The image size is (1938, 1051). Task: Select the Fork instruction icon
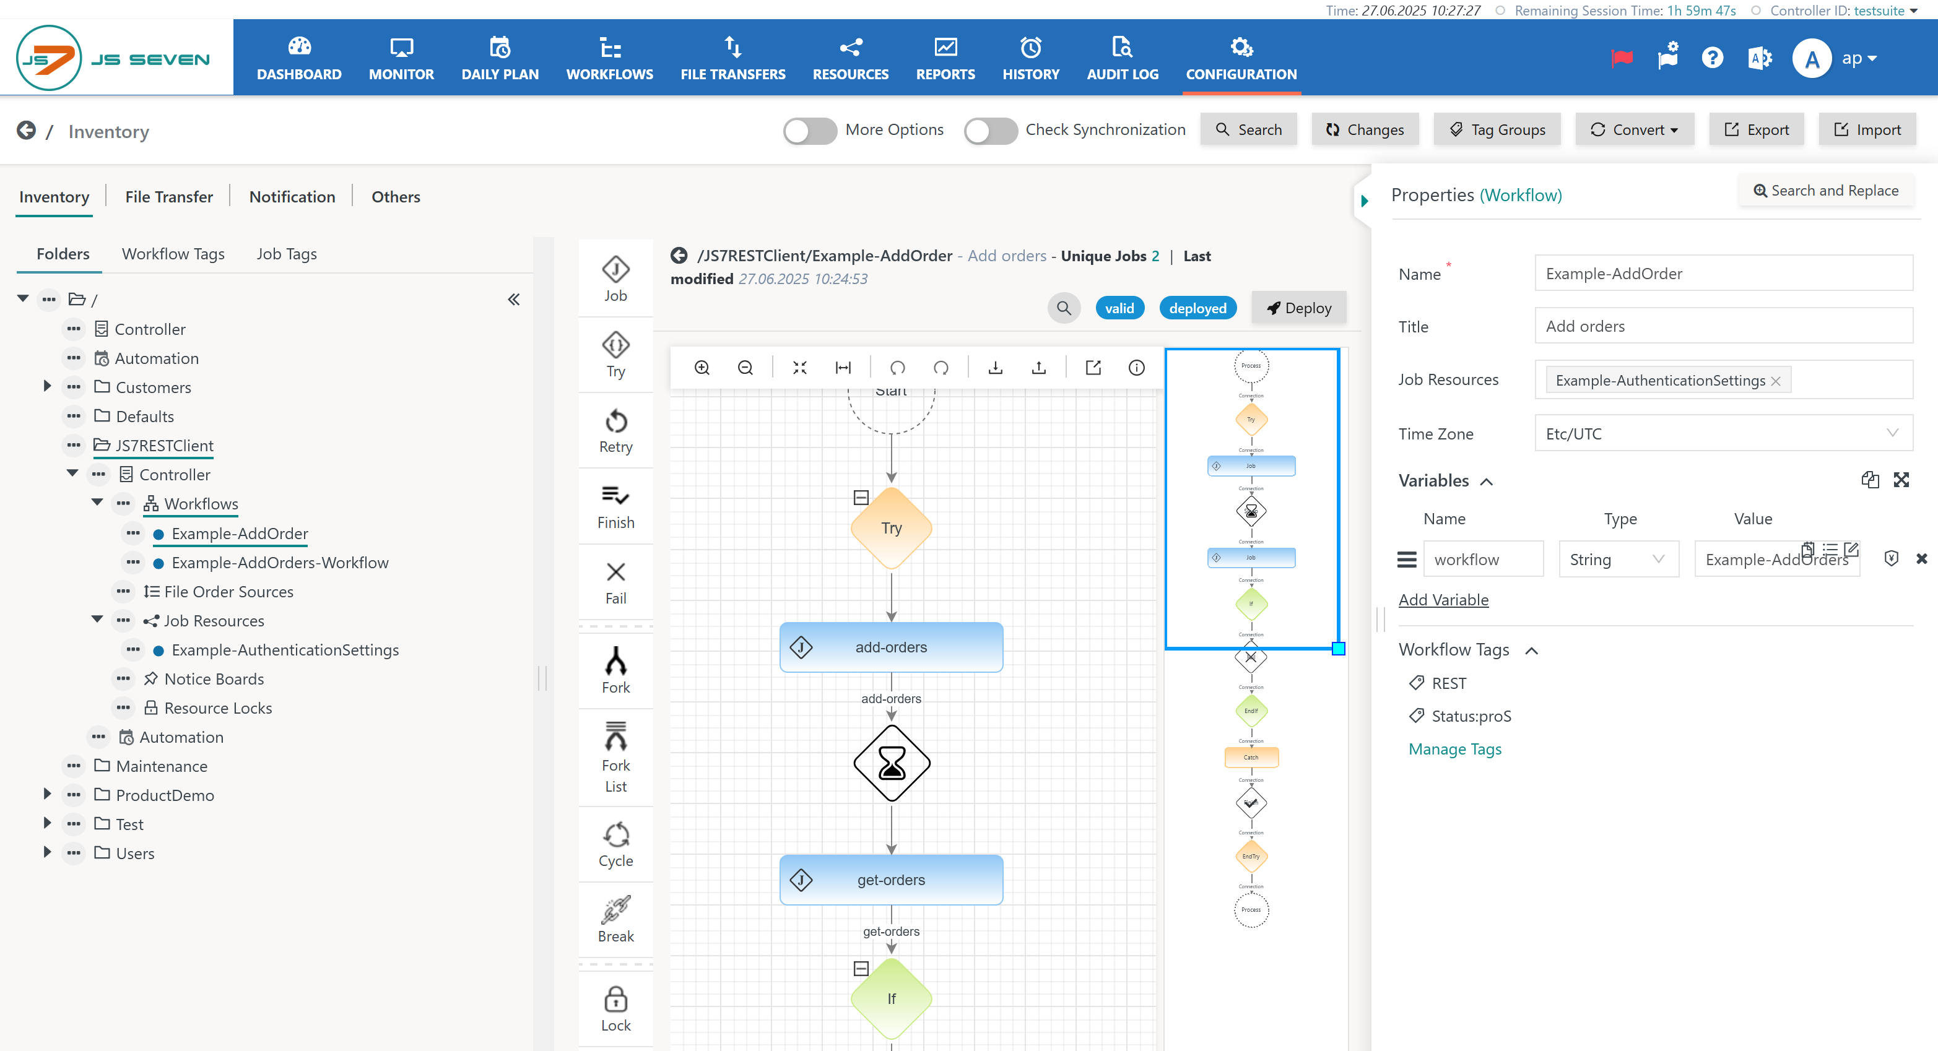coord(615,661)
